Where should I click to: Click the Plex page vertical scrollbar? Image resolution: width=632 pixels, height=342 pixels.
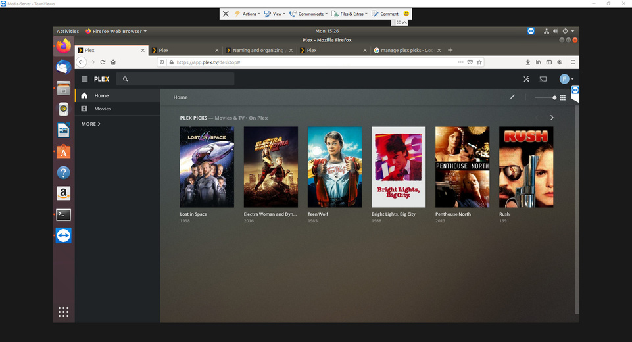(x=577, y=210)
